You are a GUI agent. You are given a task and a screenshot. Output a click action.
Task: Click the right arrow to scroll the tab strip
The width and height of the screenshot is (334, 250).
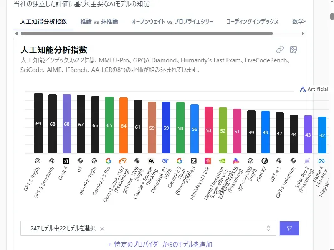(x=304, y=34)
